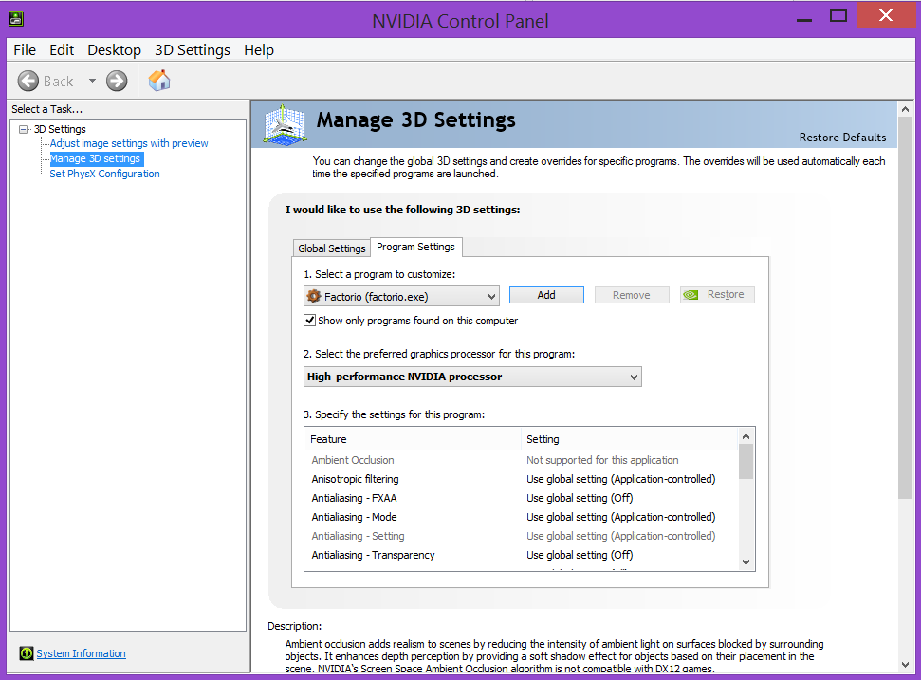Click the Manage 3D Settings header icon
The height and width of the screenshot is (680, 921).
tap(285, 124)
